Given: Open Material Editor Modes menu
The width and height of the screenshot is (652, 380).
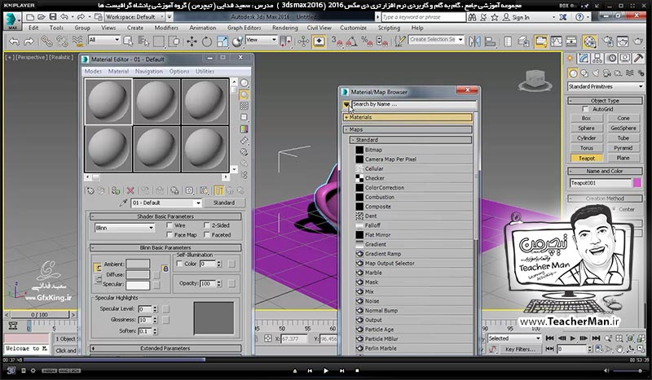Looking at the screenshot, I should [93, 72].
